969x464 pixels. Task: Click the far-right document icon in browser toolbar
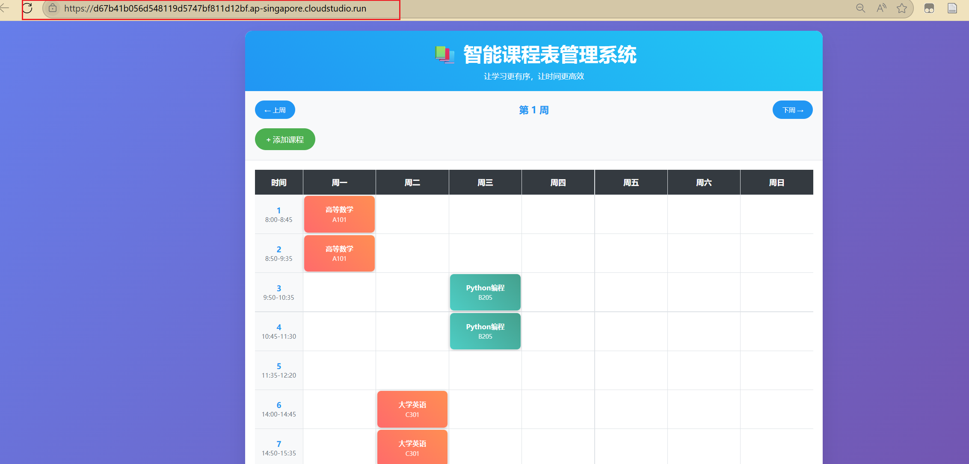pos(952,8)
